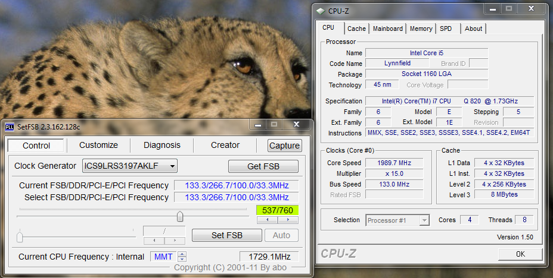Minimize the SetFSB window

257,125
